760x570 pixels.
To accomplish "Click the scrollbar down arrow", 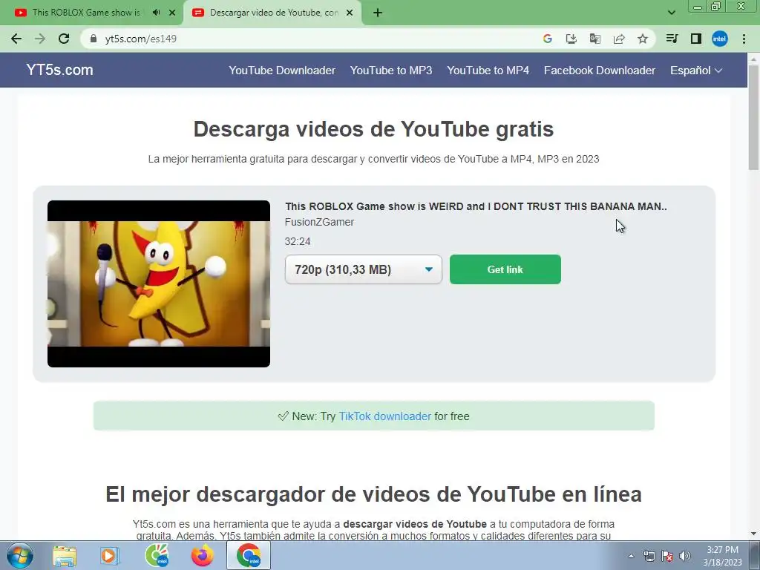I will (x=753, y=534).
